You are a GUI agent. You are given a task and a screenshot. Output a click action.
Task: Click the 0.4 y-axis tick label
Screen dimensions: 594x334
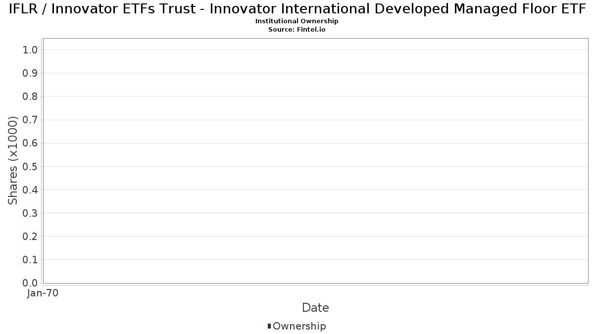[x=30, y=190]
